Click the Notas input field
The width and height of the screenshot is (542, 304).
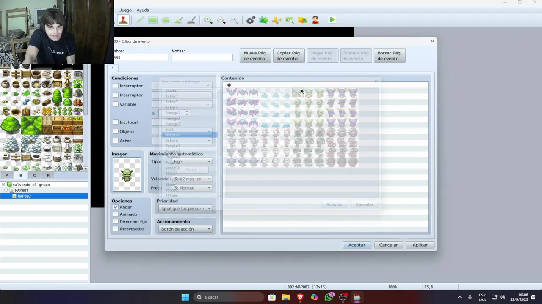click(202, 57)
